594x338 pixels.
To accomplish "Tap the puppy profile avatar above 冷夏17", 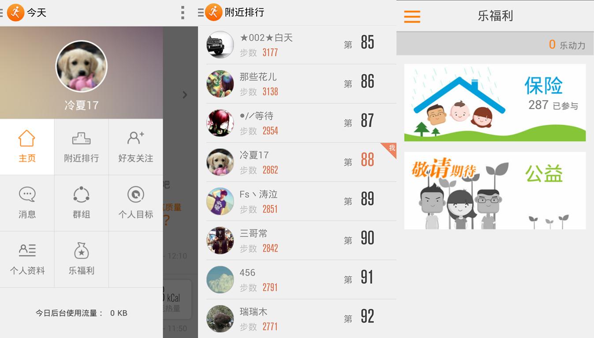I will (81, 66).
